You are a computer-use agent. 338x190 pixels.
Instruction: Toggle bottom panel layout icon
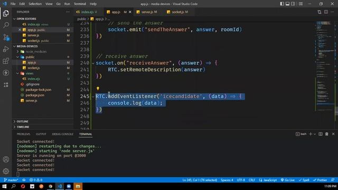pos(287,4)
